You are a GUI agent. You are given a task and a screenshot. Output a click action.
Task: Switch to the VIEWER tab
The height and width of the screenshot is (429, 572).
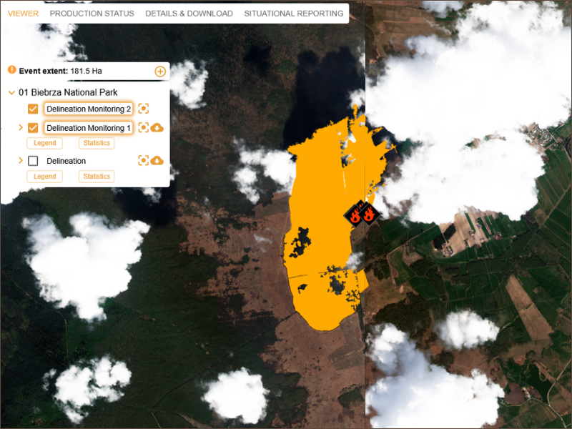click(23, 14)
